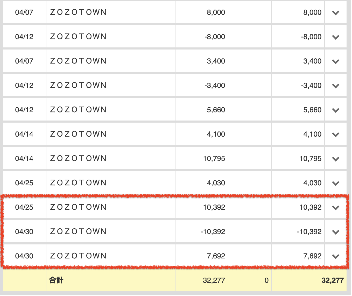Click ZOZOTOWN in the 3,400 row
Screen dimensions: 352x296
click(78, 61)
